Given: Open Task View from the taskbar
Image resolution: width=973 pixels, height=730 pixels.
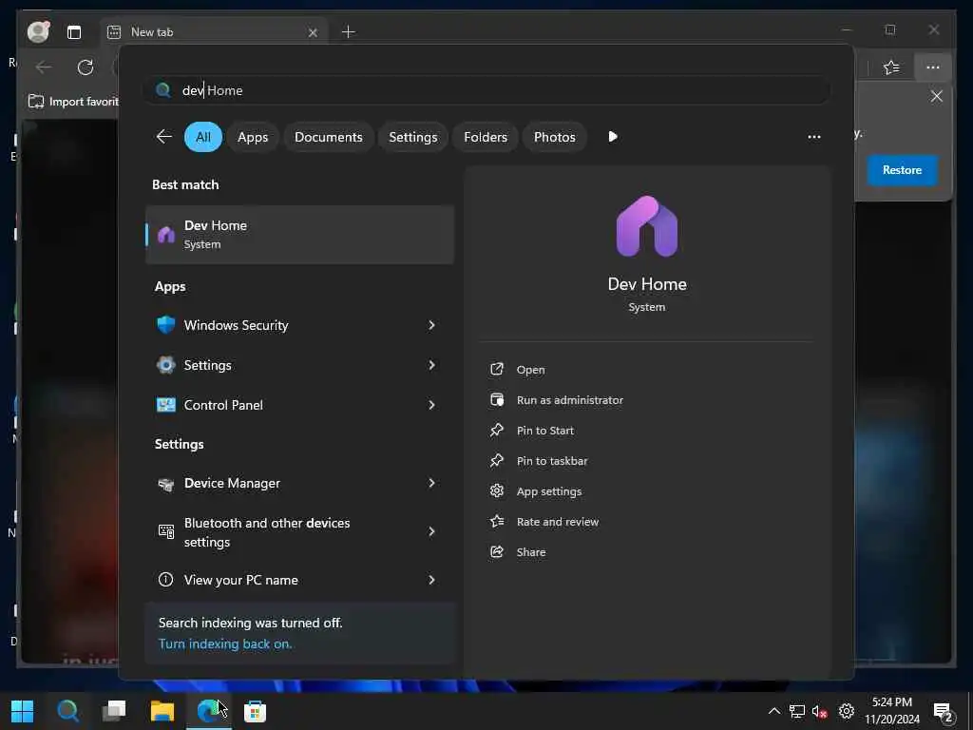Looking at the screenshot, I should 114,711.
